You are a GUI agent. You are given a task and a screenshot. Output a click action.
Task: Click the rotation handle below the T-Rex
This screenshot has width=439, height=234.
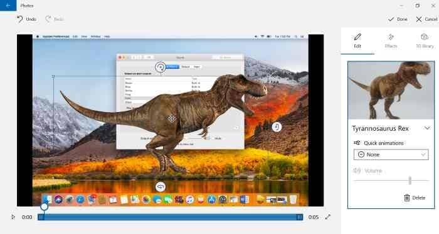pyautogui.click(x=161, y=186)
